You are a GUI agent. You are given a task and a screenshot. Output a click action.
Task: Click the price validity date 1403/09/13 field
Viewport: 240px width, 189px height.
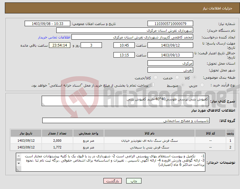170,55
